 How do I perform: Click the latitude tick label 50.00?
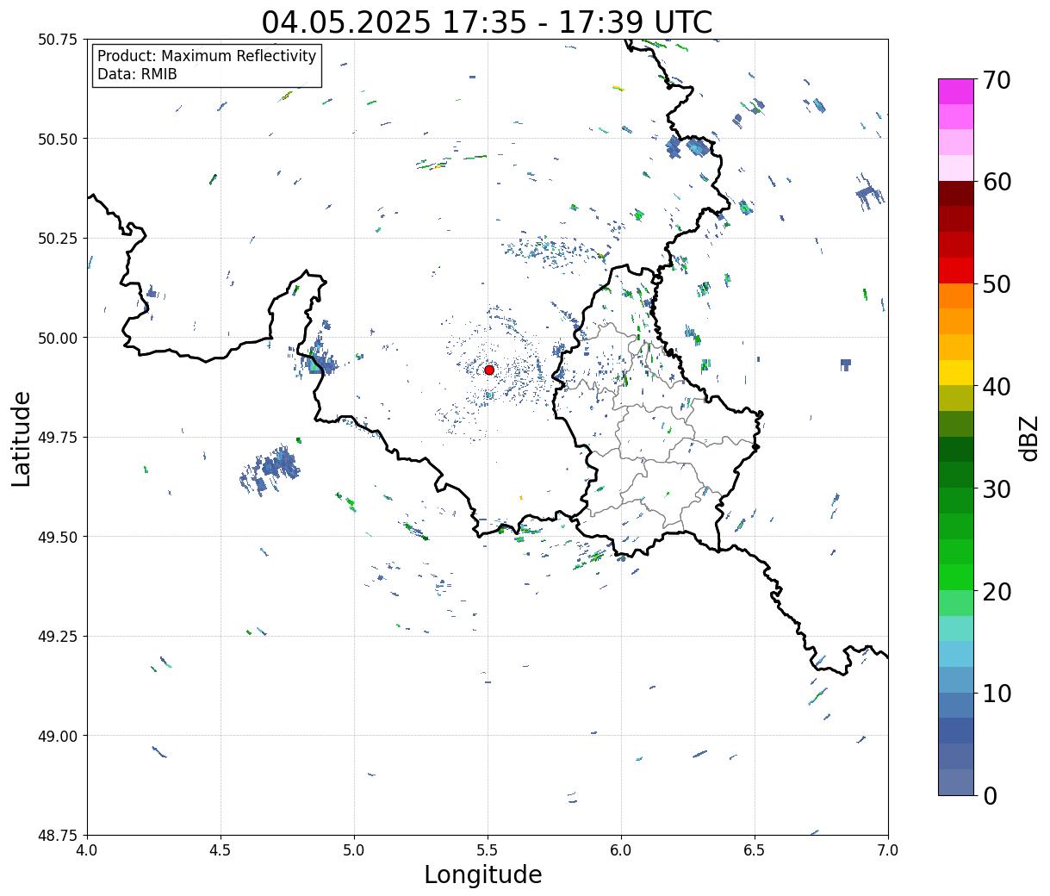(58, 338)
